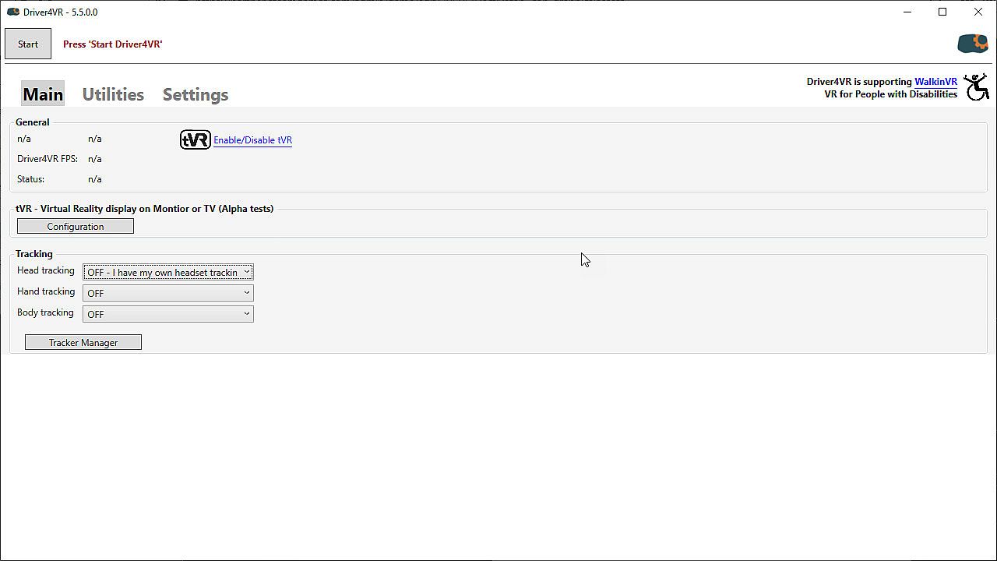Click the Status n/a value
Viewport: 997px width, 561px height.
coord(95,179)
